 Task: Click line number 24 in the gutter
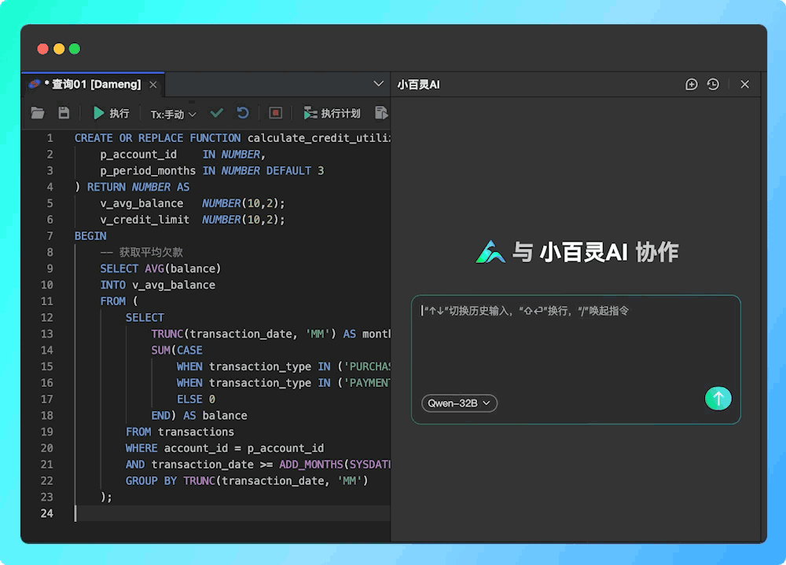click(x=47, y=513)
